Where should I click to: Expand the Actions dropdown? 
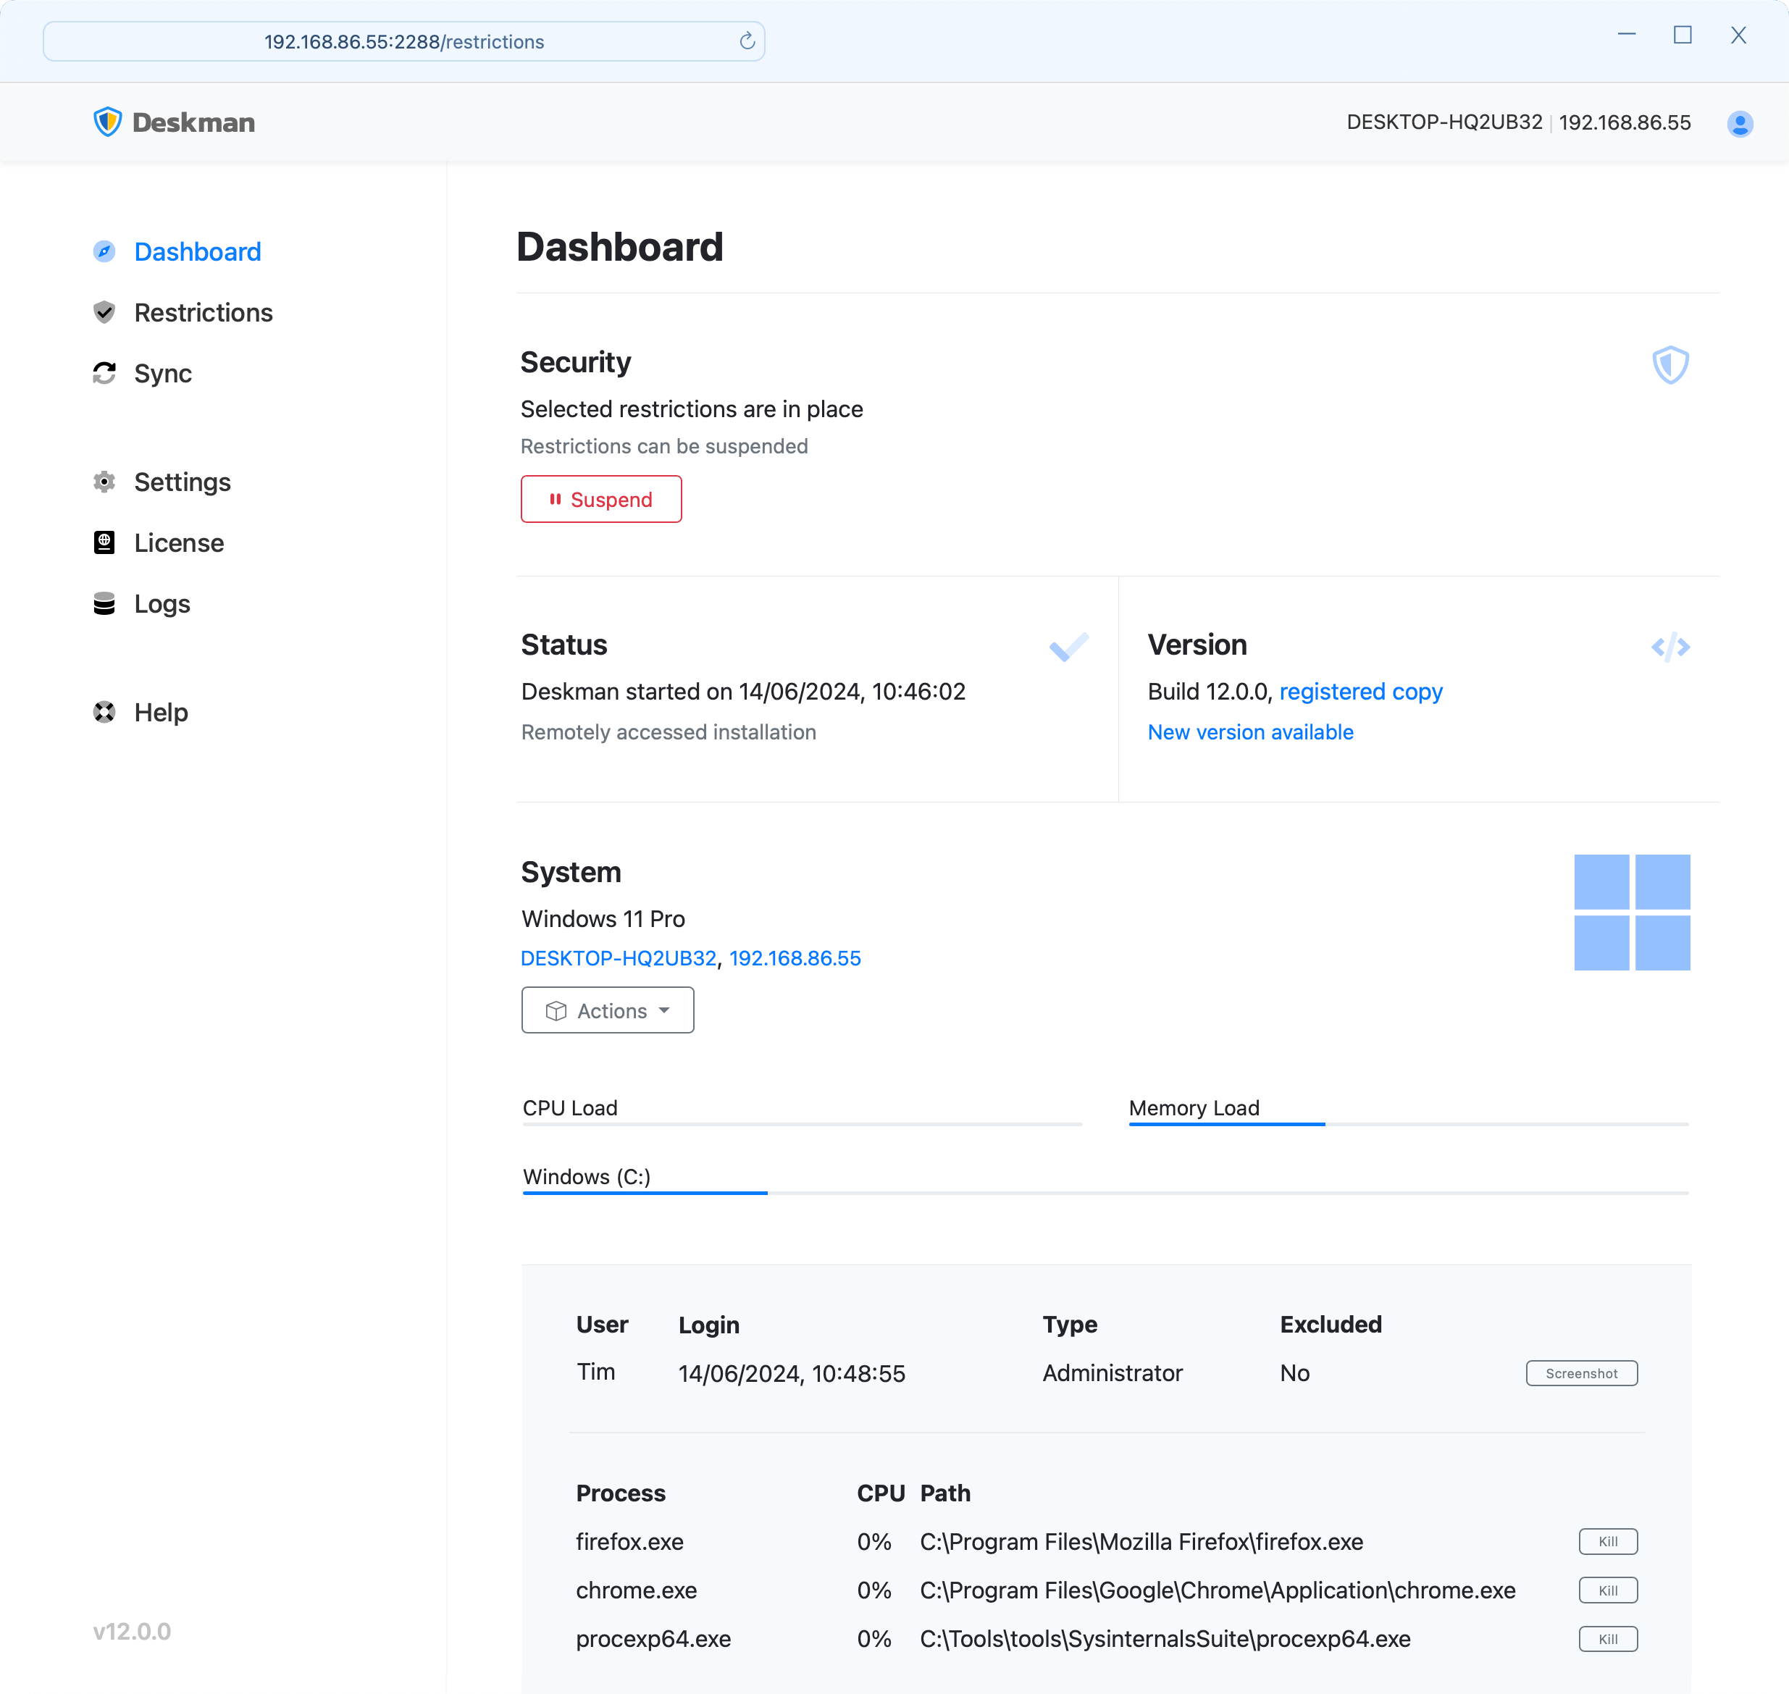click(607, 1010)
